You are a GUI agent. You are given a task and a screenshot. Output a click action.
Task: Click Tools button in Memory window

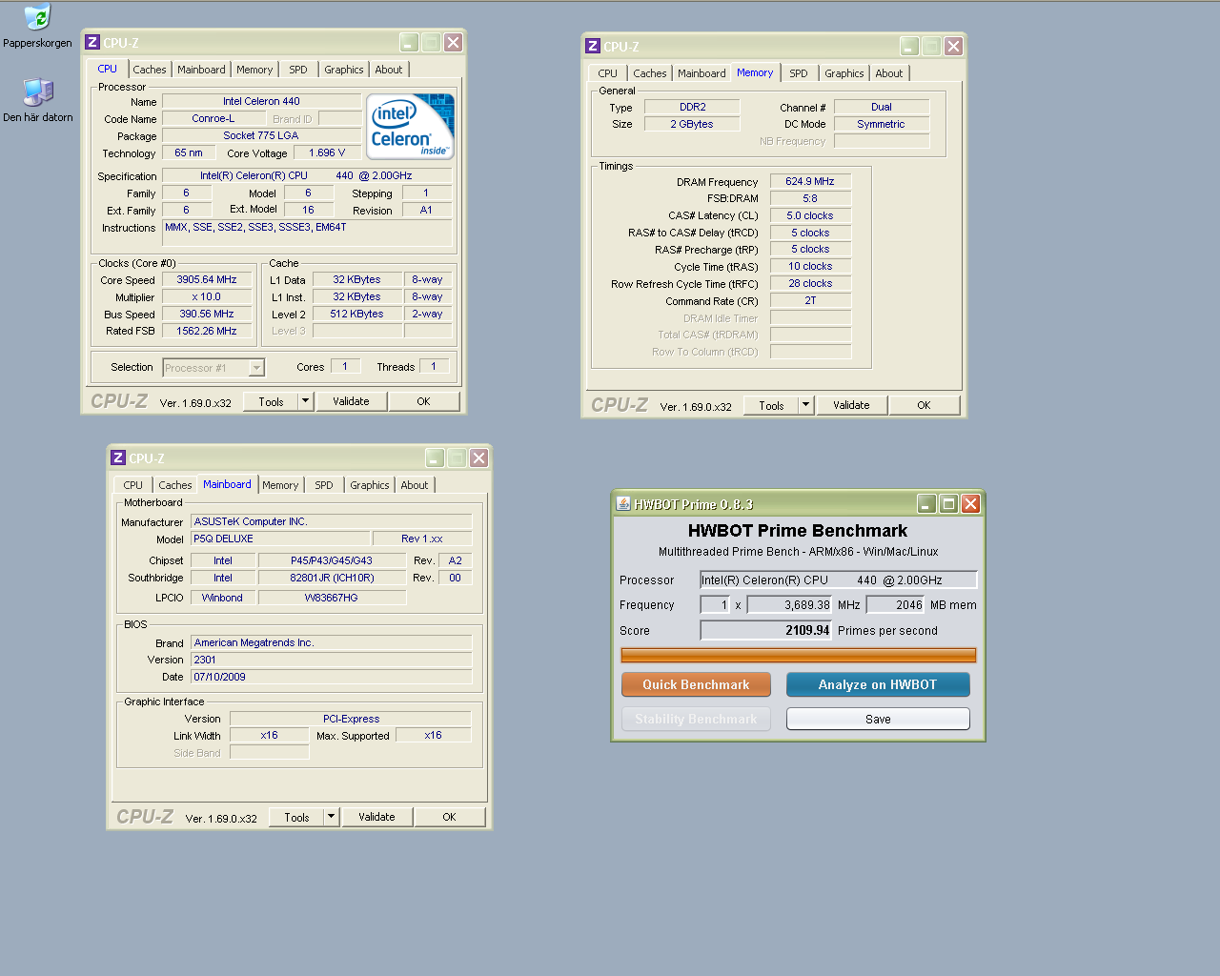772,405
